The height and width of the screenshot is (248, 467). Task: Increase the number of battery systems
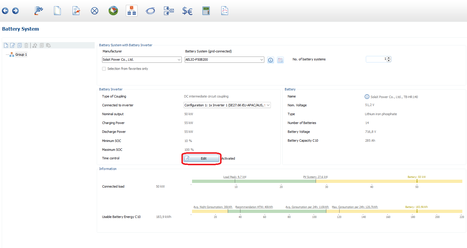[x=389, y=58]
